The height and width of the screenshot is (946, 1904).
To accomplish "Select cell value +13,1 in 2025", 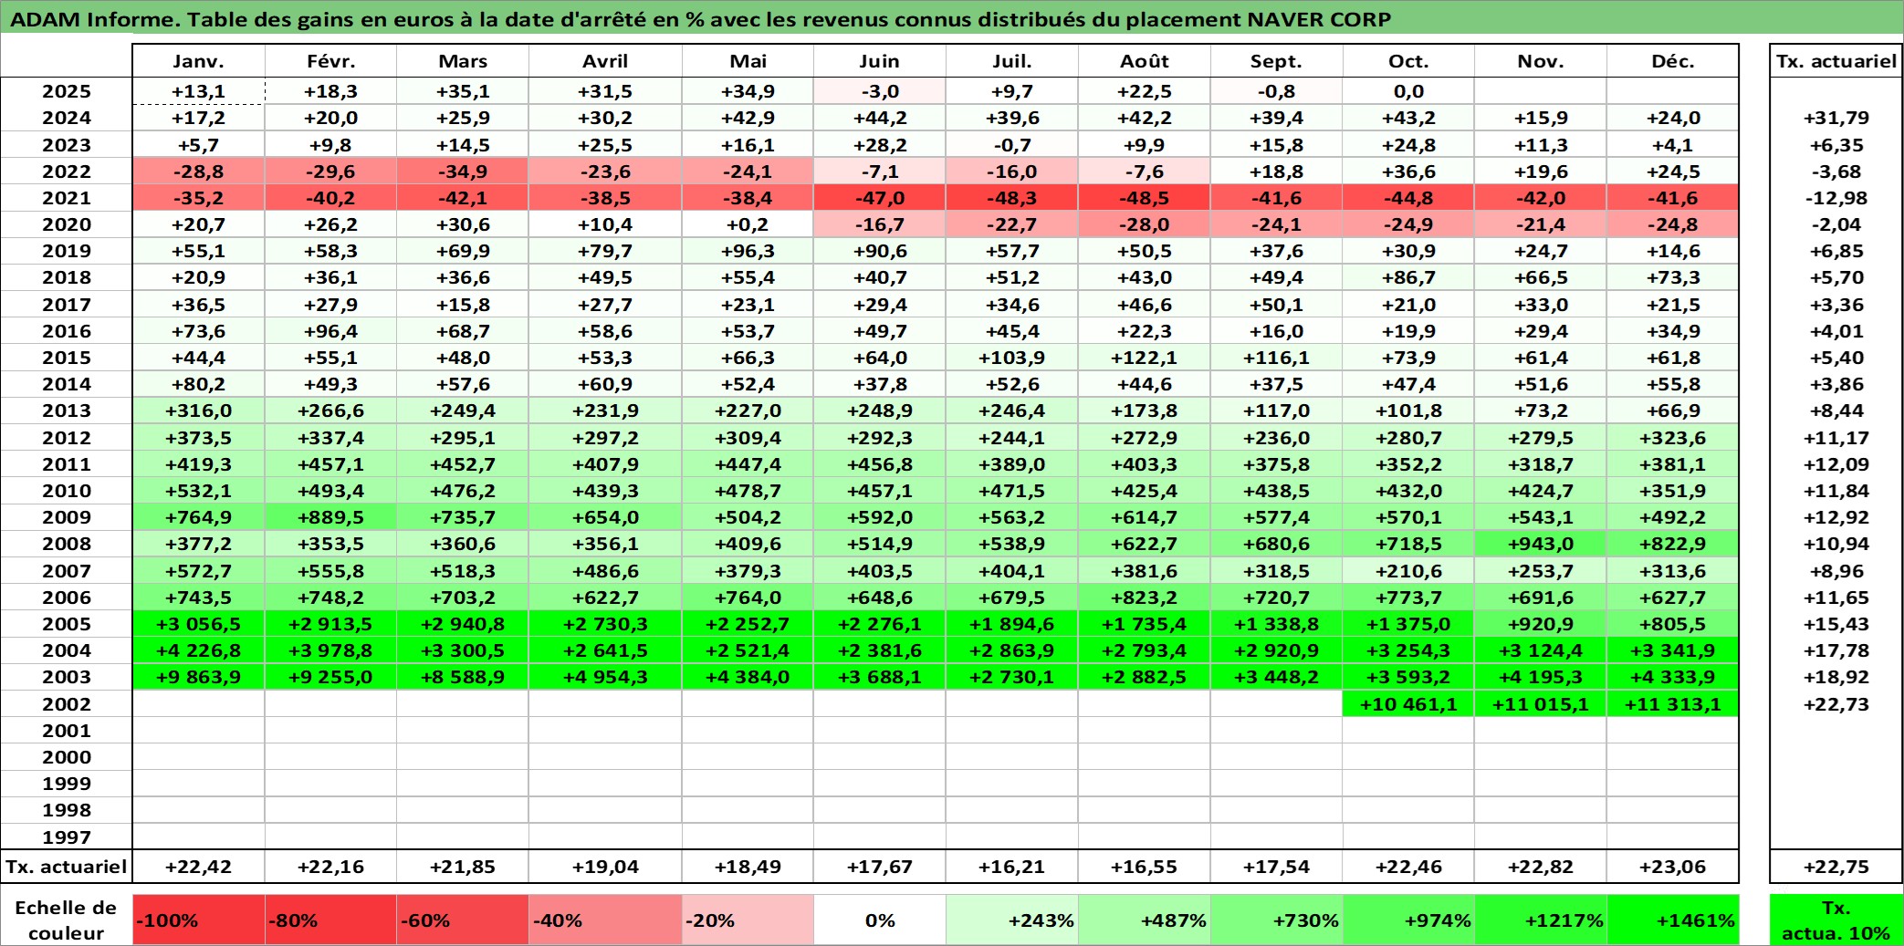I will pyautogui.click(x=198, y=91).
